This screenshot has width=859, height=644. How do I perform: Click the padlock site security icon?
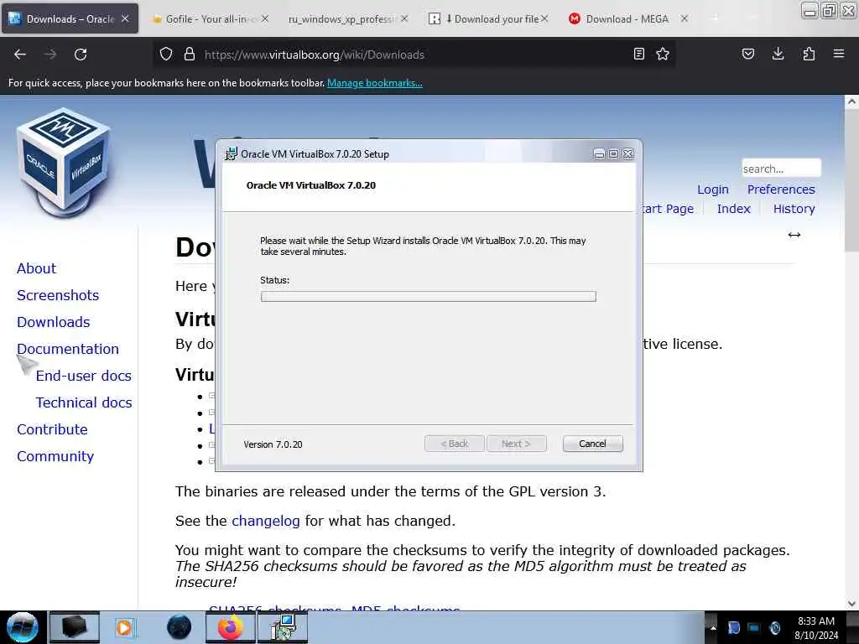point(190,55)
